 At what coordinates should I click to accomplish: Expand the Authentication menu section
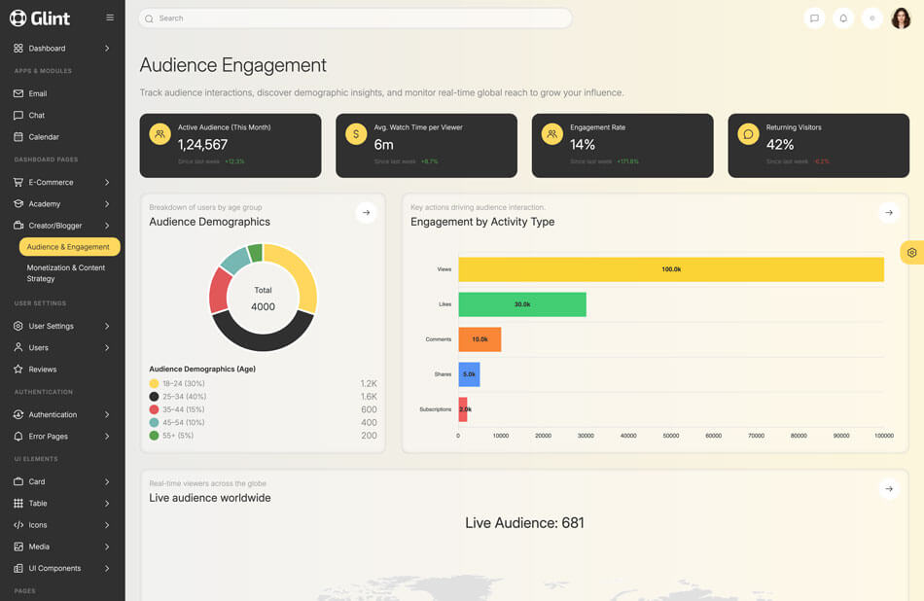(62, 414)
